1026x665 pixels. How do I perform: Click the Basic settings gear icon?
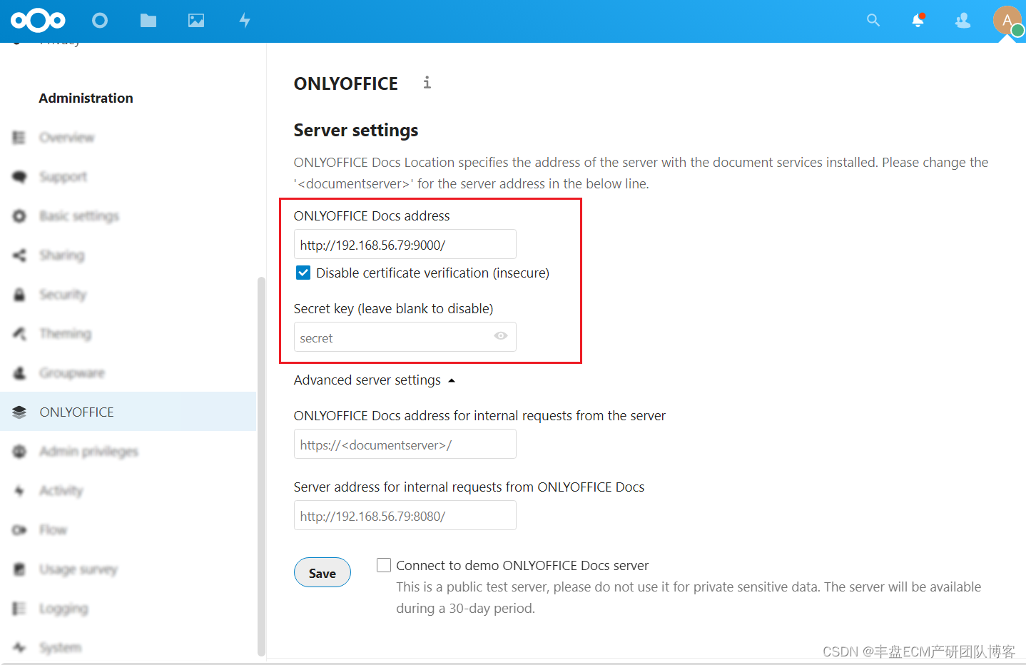19,215
